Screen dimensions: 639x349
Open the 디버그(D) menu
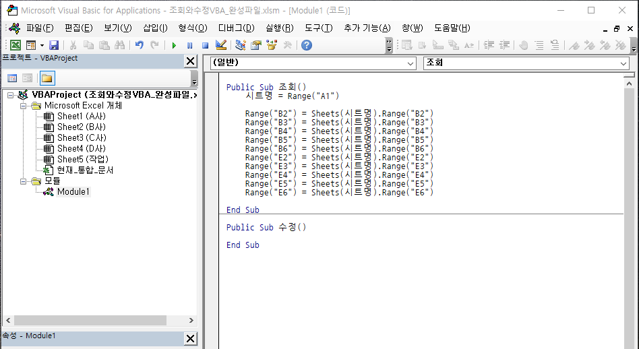pos(237,28)
